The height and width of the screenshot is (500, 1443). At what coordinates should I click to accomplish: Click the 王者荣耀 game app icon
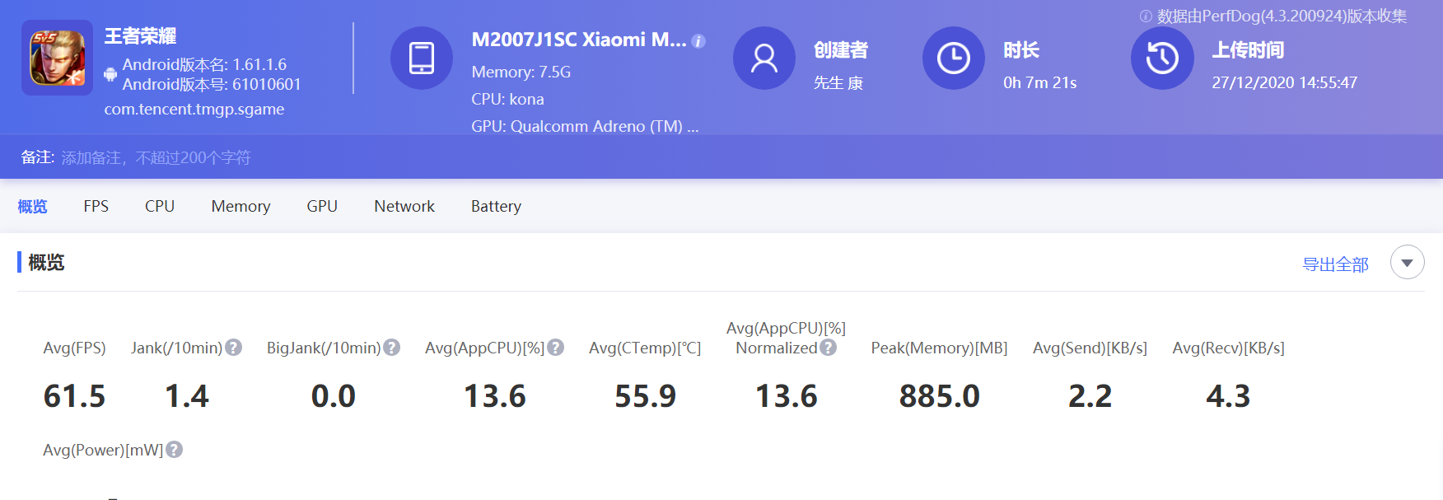point(57,58)
